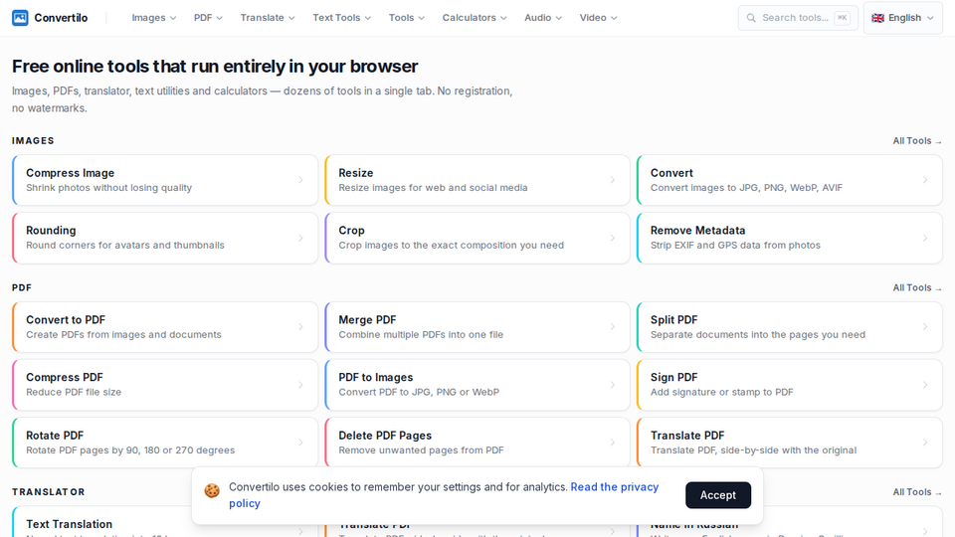Open the Delete PDF Pages tool
This screenshot has width=955, height=537.
click(477, 443)
